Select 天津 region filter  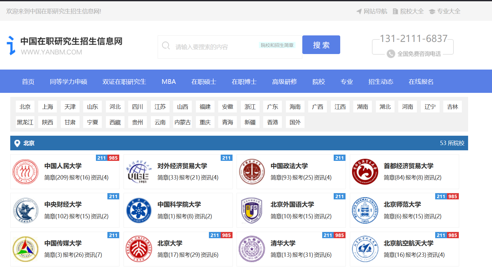70,107
